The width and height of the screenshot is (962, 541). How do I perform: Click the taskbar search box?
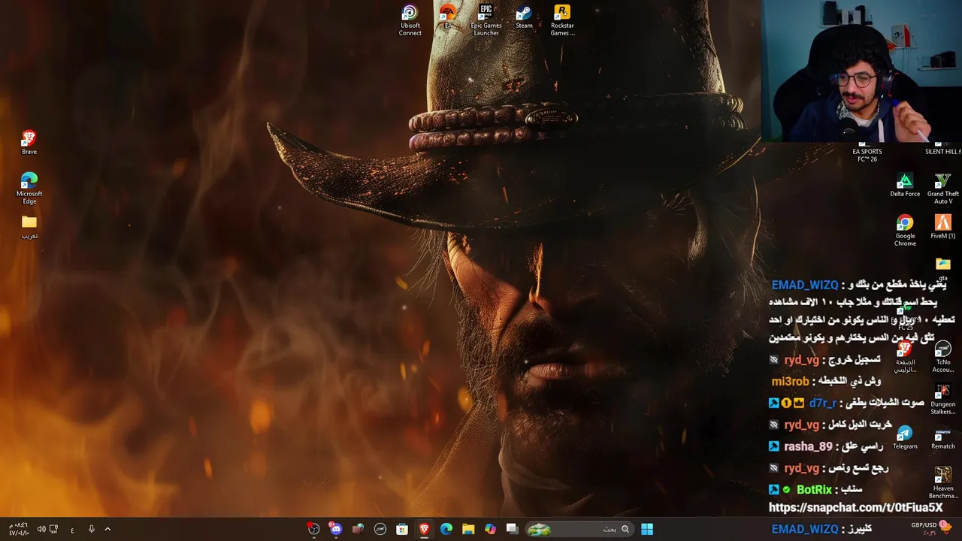point(579,529)
